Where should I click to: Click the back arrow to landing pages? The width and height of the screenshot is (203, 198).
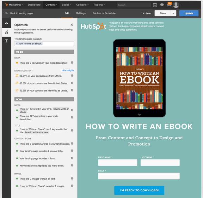(7, 13)
